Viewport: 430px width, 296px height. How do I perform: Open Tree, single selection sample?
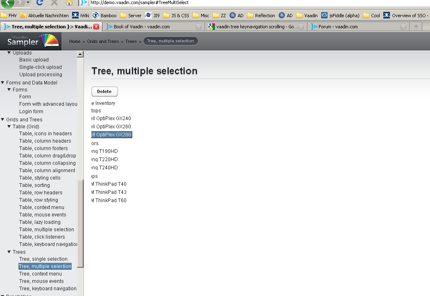pos(43,259)
